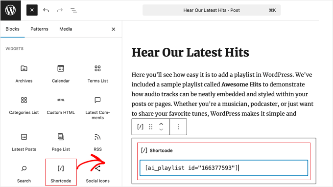The height and width of the screenshot is (187, 333).
Task: Insert the Shortcode block
Action: pyautogui.click(x=61, y=172)
